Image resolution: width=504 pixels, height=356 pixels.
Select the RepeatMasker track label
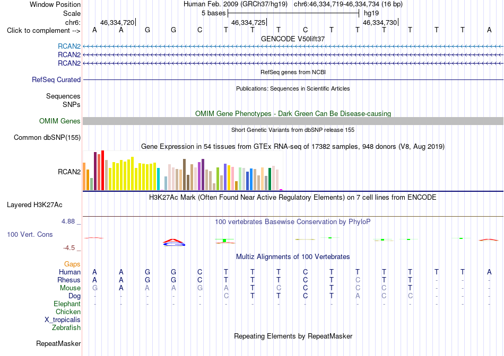pos(58,343)
